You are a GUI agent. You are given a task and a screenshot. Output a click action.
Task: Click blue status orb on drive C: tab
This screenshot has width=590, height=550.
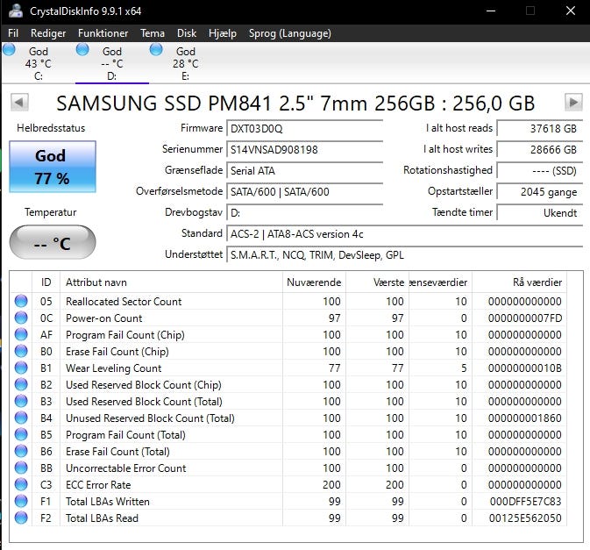pos(9,49)
